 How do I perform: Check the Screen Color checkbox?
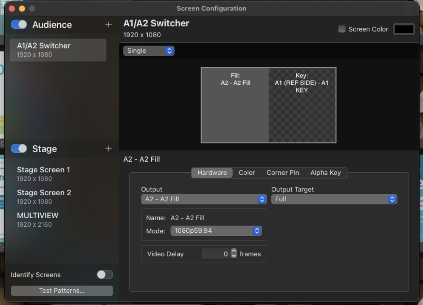point(342,29)
